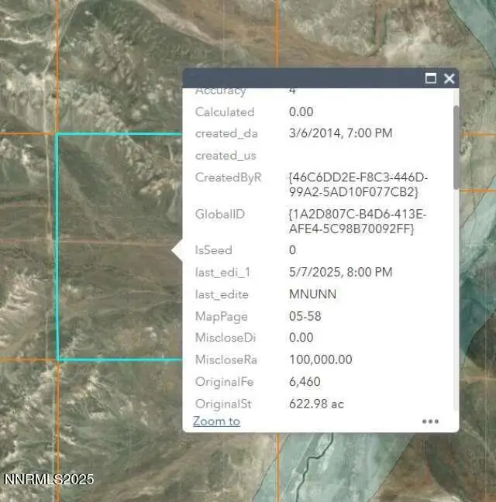
Task: Select the GlobalID GUID value
Action: click(x=357, y=222)
